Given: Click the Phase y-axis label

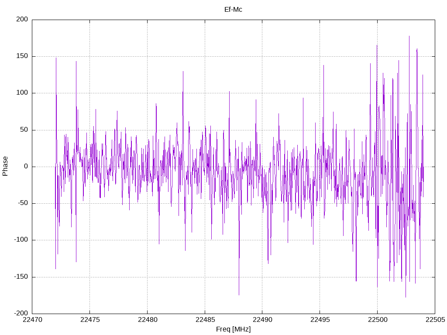Looking at the screenshot, I should [5, 166].
